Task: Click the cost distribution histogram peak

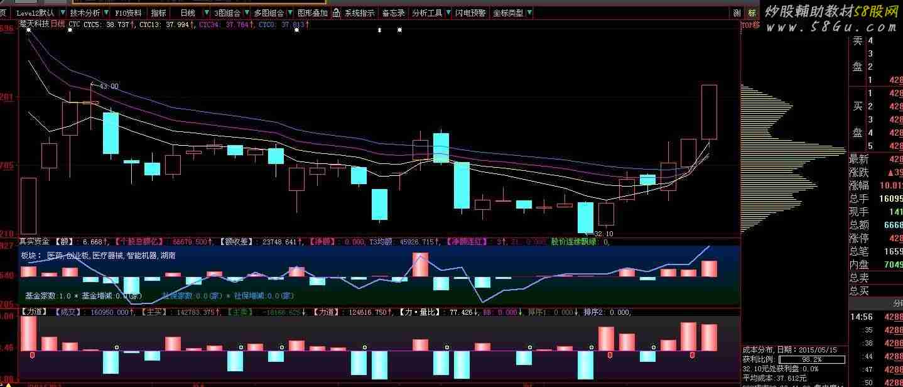Action: tap(794, 150)
